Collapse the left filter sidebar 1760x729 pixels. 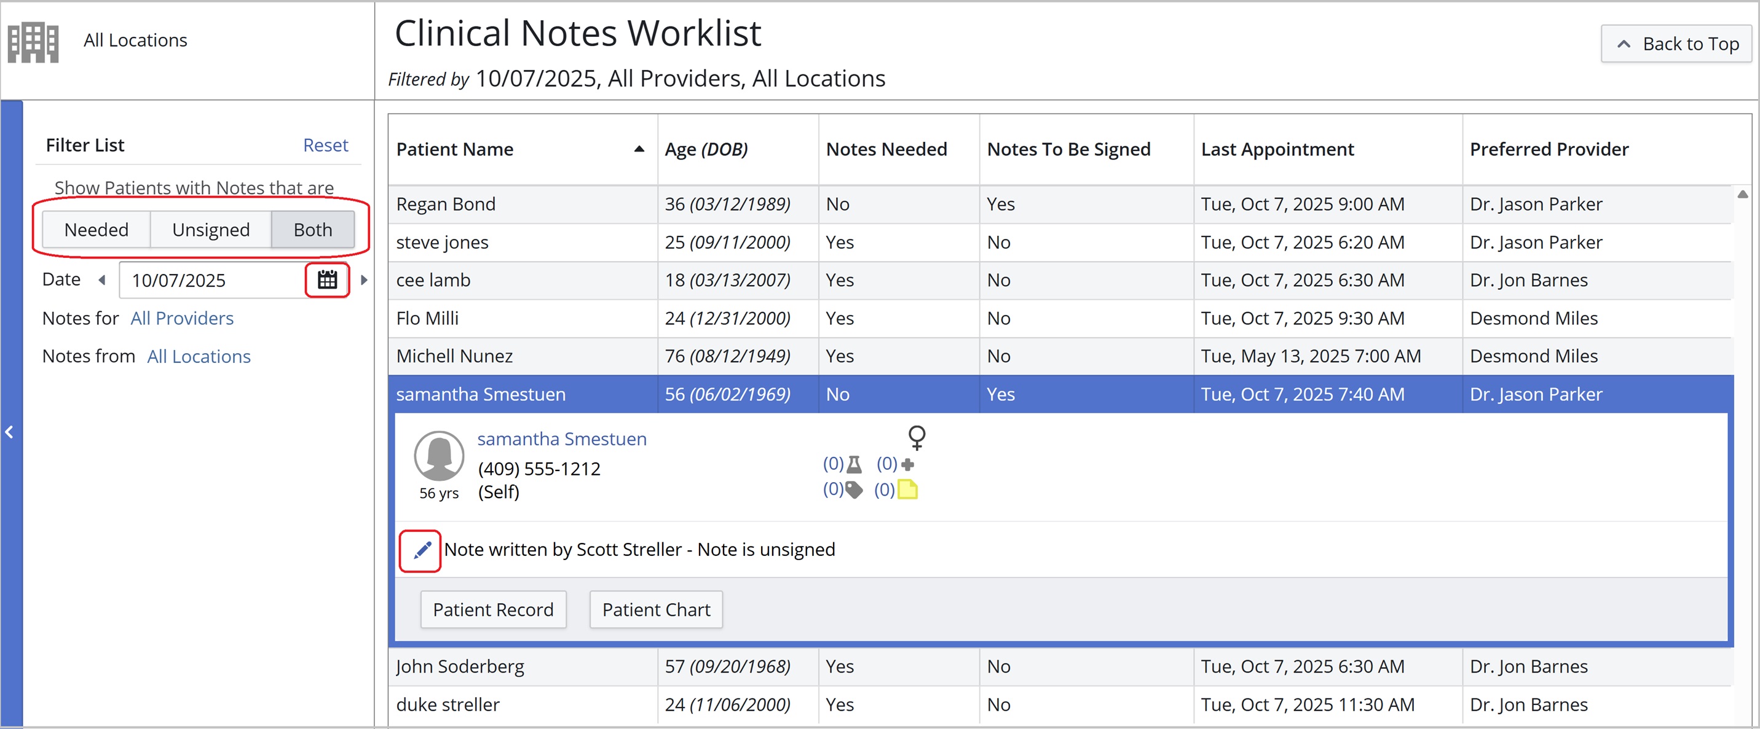click(10, 431)
